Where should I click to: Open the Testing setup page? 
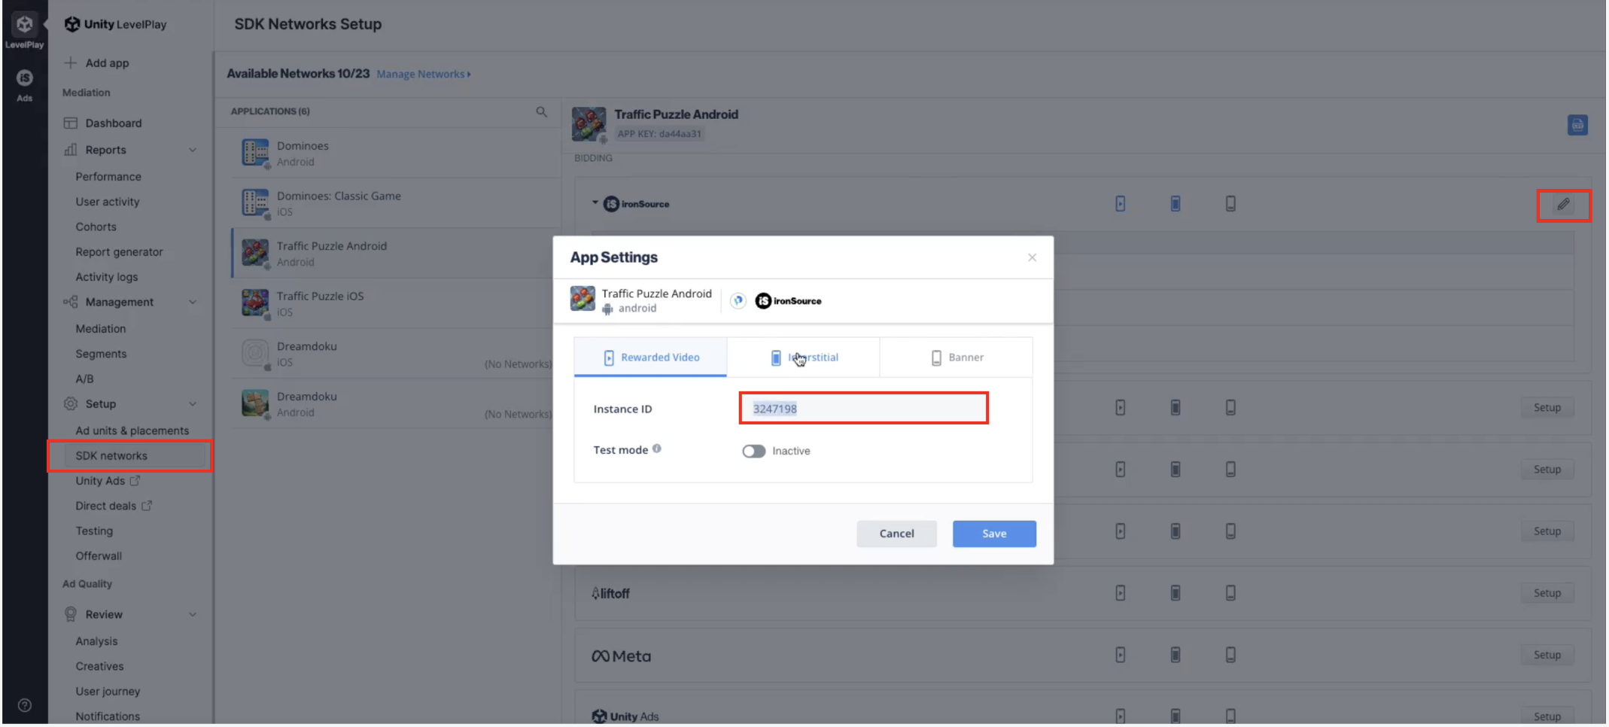[94, 531]
